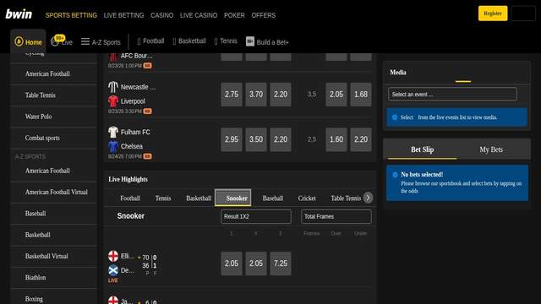Open Table Tennis in sidebar
Viewport: 541px width, 304px height.
point(54,95)
